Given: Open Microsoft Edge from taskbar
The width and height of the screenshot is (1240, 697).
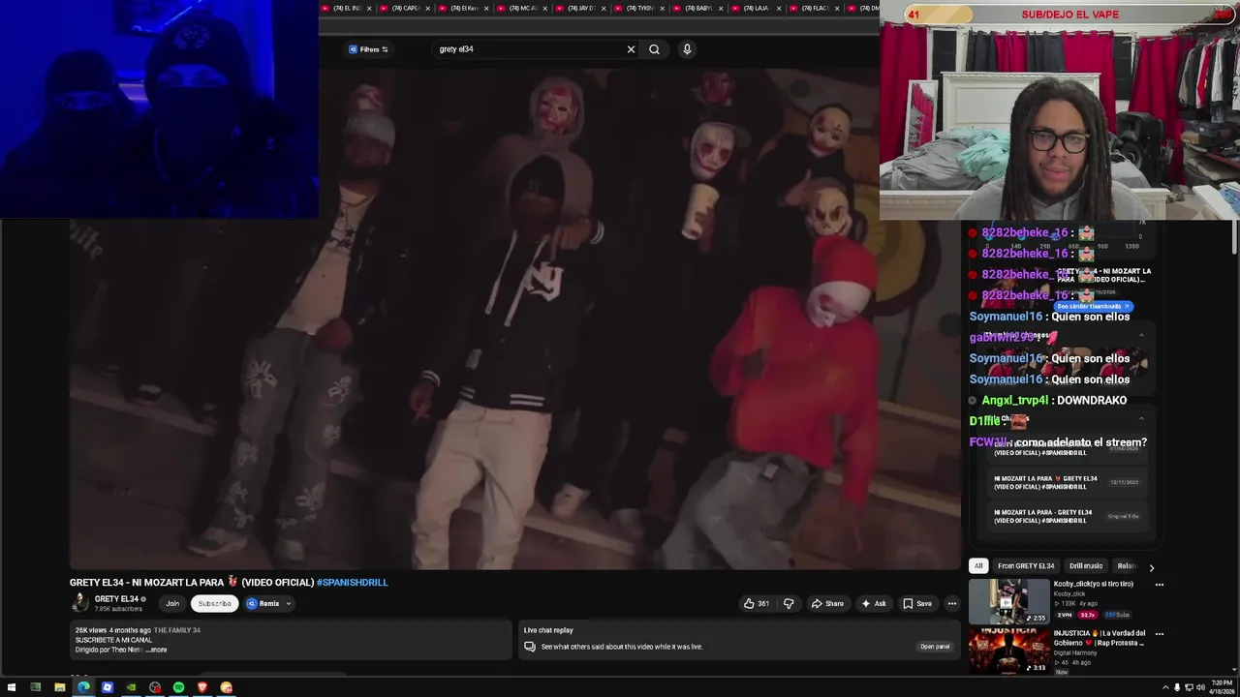Looking at the screenshot, I should pos(83,687).
